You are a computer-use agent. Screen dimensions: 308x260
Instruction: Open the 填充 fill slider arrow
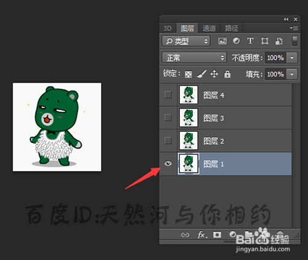[291, 74]
